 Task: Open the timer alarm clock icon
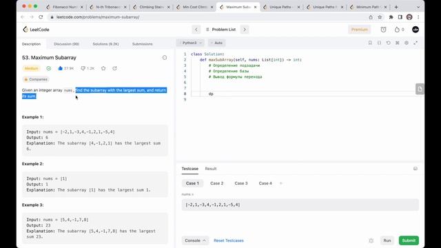tap(383, 30)
